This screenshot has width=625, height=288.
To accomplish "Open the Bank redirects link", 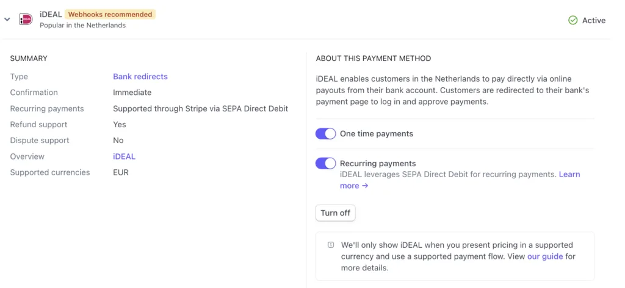I will [x=140, y=76].
